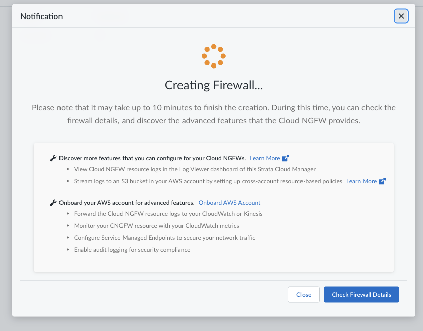Close the Notification dialog with the X icon
423x331 pixels.
(x=401, y=16)
